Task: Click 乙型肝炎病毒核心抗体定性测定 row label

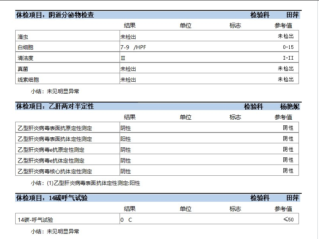Action: tap(55, 171)
